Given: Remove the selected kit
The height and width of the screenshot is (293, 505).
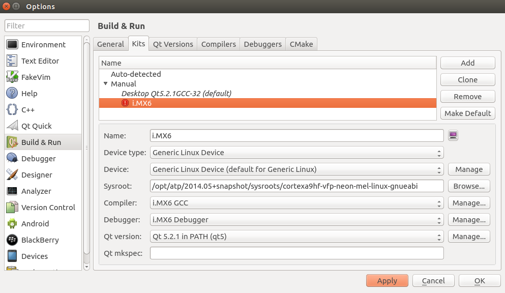Looking at the screenshot, I should 468,96.
